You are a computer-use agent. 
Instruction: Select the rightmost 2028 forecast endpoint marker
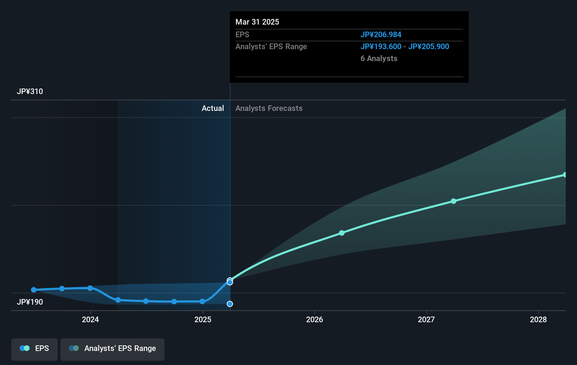[x=565, y=174]
